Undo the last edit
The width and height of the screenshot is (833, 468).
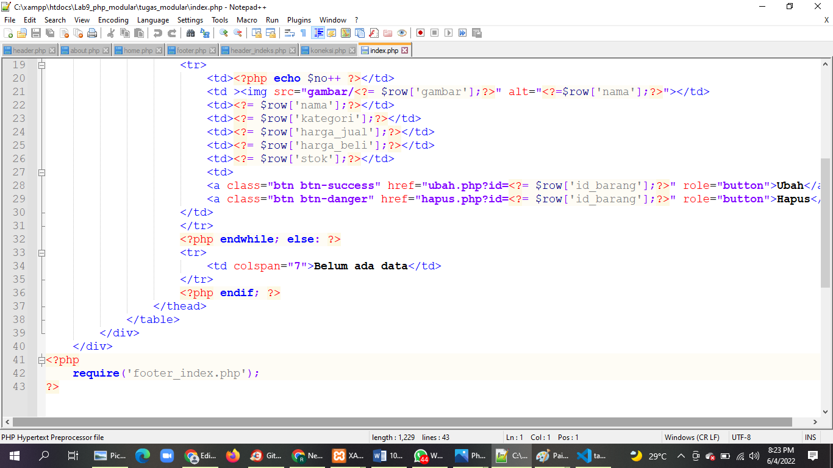158,33
